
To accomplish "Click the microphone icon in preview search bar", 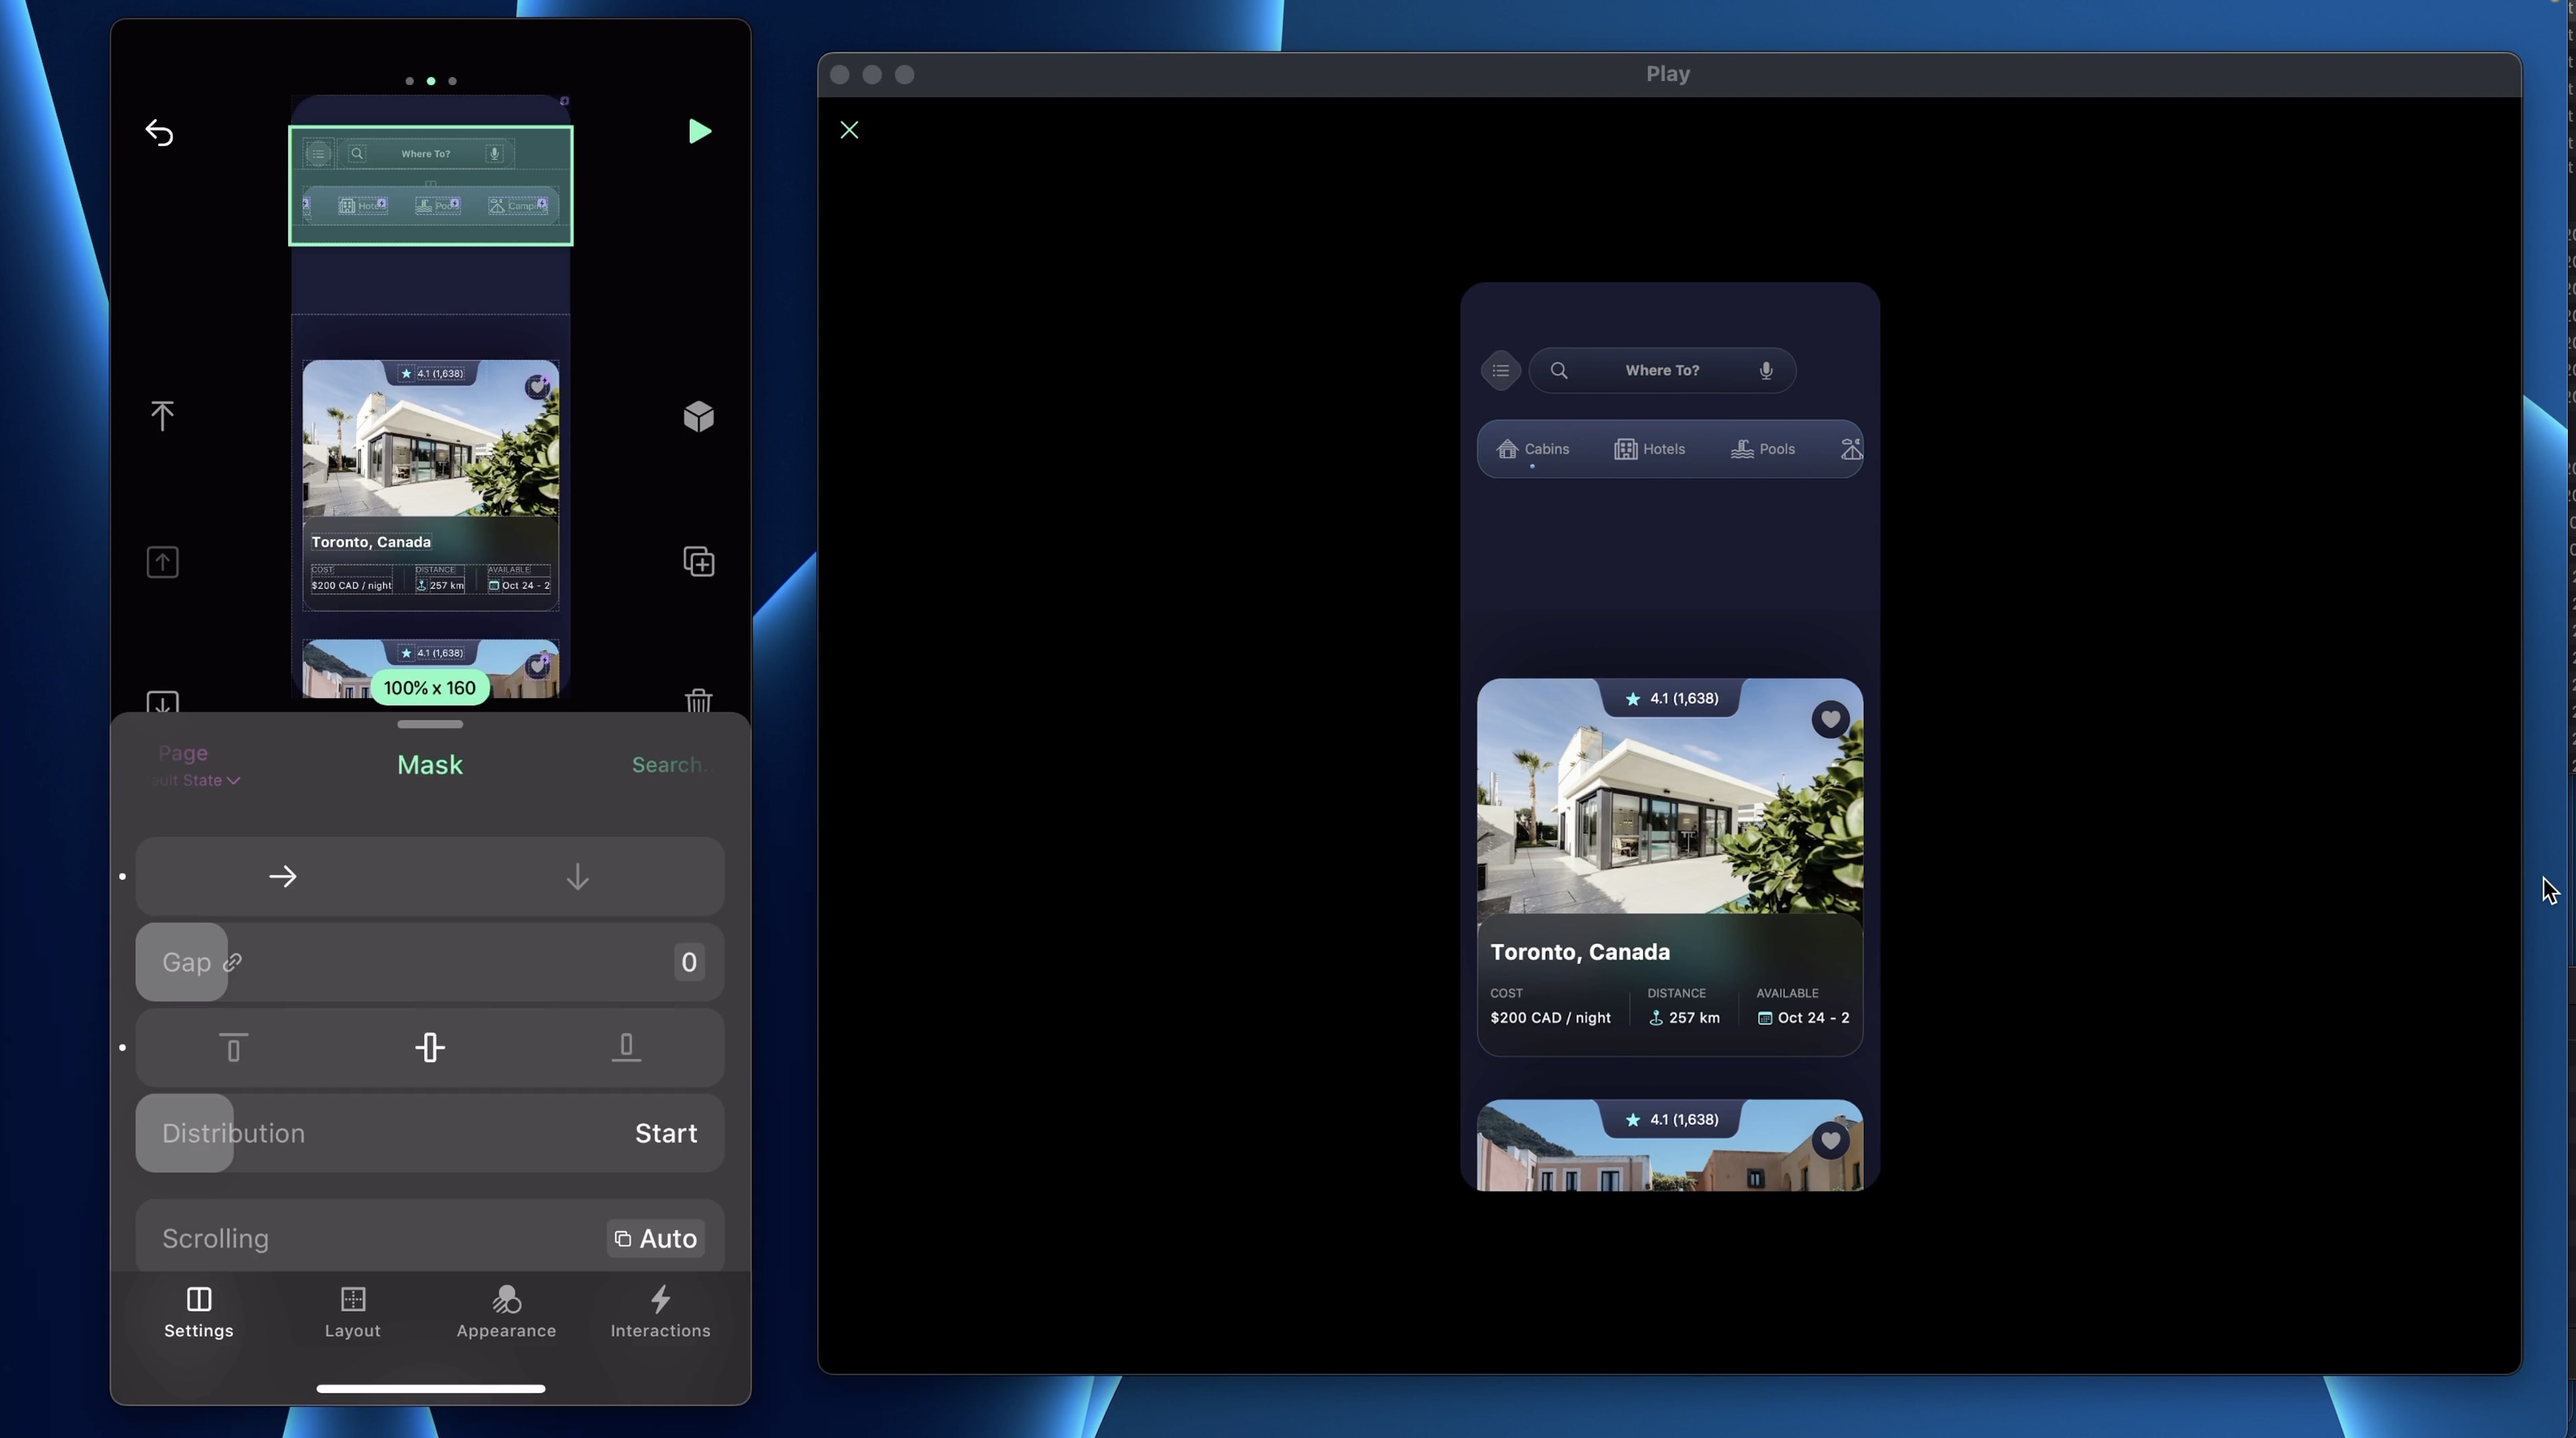I will point(1766,371).
